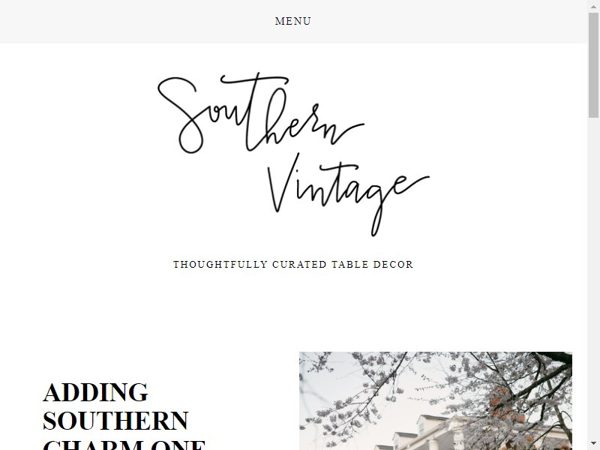
Task: Click the word DECOR in the tagline
Action: coord(393,265)
